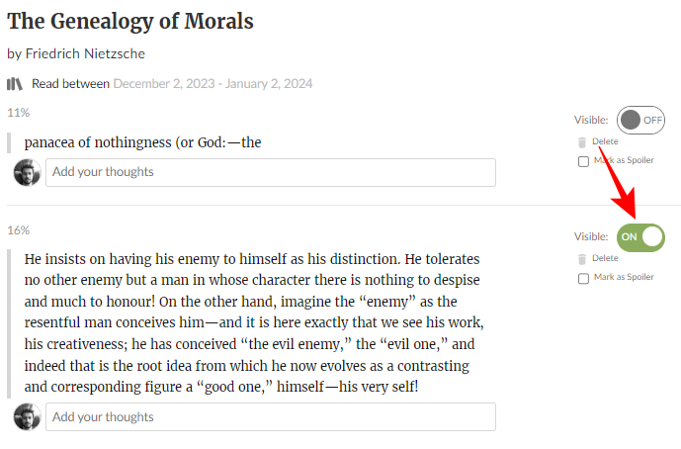Click the read dates December 2, 2023 - January 2, 2024
The image size is (681, 449).
[x=213, y=84]
